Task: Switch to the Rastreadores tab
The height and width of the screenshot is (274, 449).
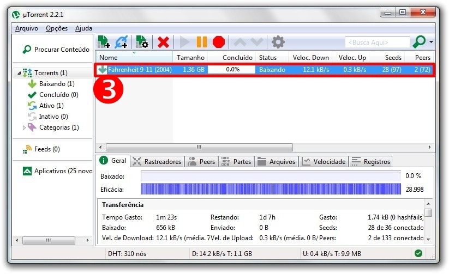Action: tap(157, 162)
